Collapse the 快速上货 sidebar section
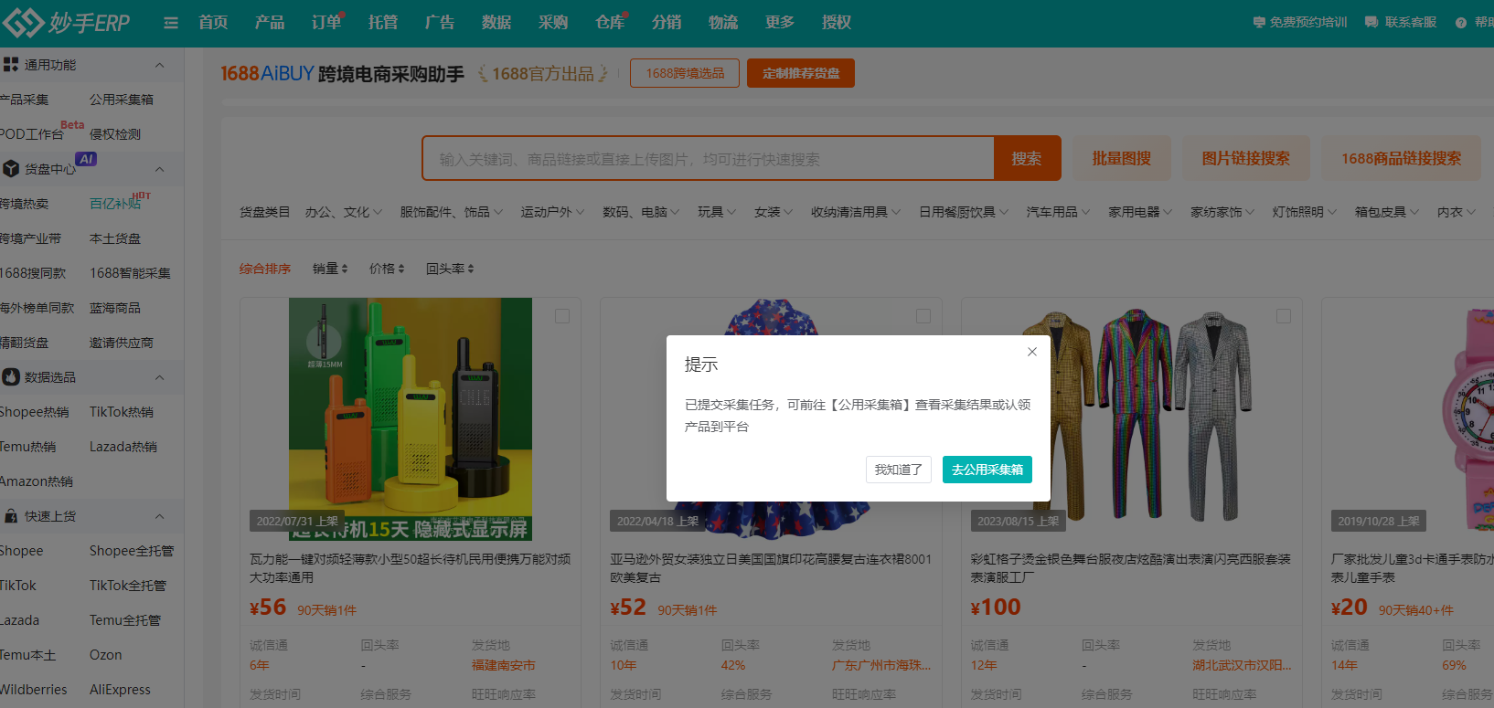1494x708 pixels. coord(160,516)
